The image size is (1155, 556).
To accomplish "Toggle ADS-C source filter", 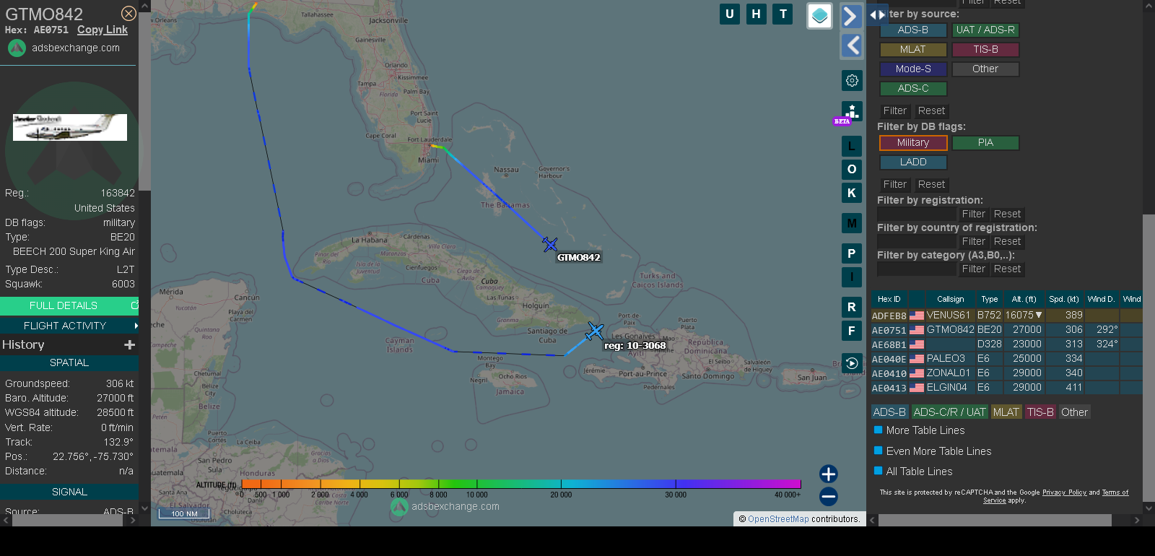I will click(913, 89).
